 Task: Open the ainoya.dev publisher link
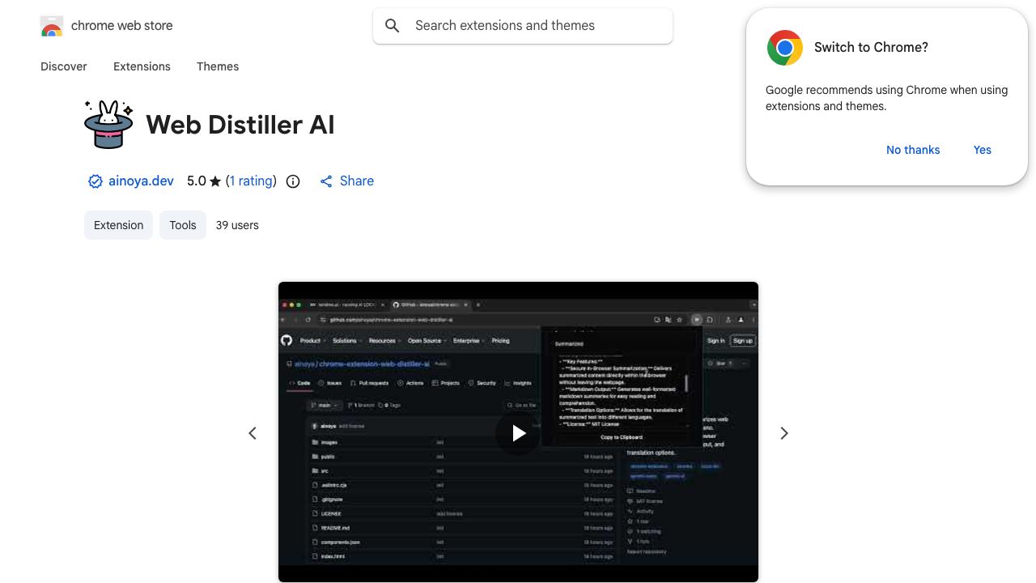coord(141,181)
